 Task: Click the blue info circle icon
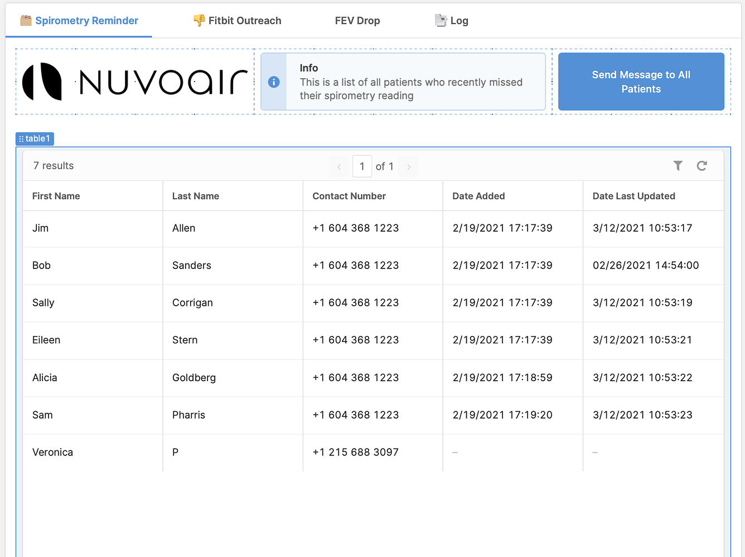274,81
